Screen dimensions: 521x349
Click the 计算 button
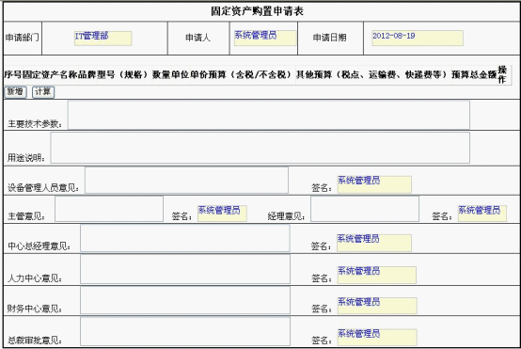(43, 92)
